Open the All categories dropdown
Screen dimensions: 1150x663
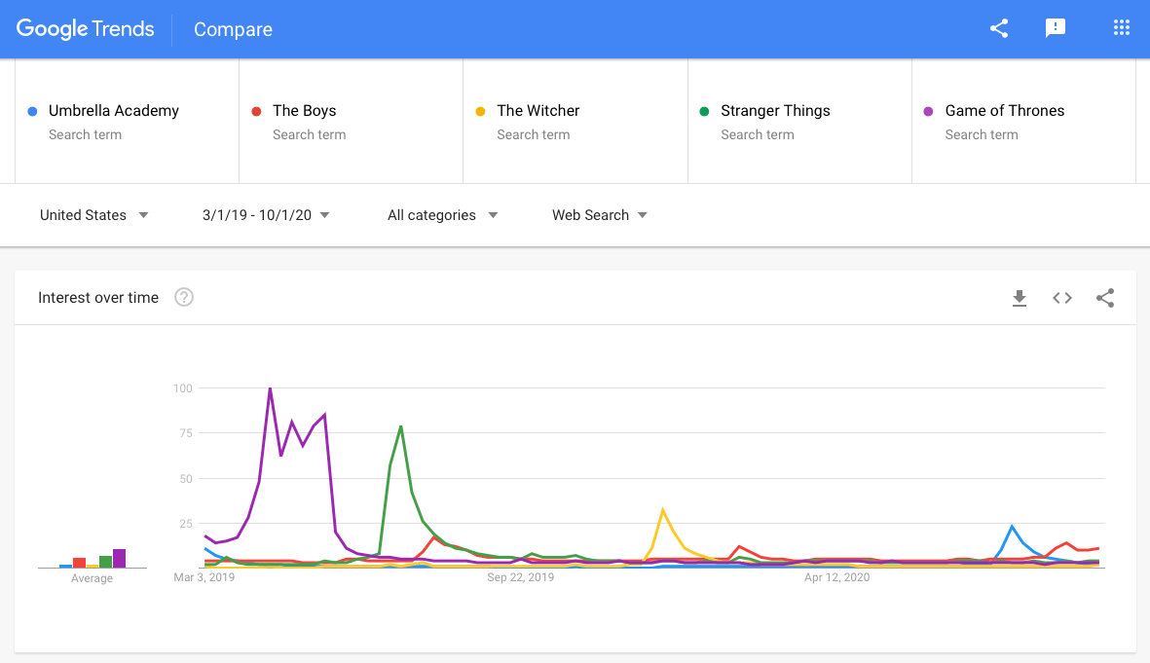pyautogui.click(x=442, y=215)
